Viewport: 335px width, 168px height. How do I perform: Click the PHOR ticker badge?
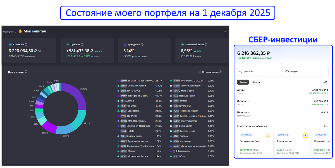click(x=124, y=106)
